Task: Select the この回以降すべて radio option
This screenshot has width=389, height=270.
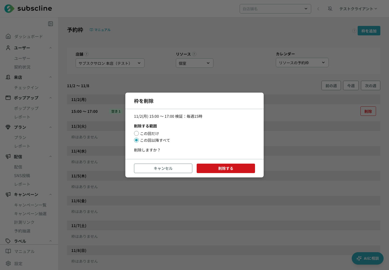Action: click(136, 140)
